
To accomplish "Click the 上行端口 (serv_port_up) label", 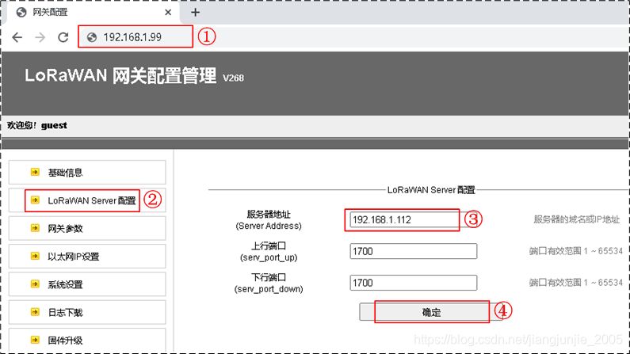I will (x=269, y=251).
